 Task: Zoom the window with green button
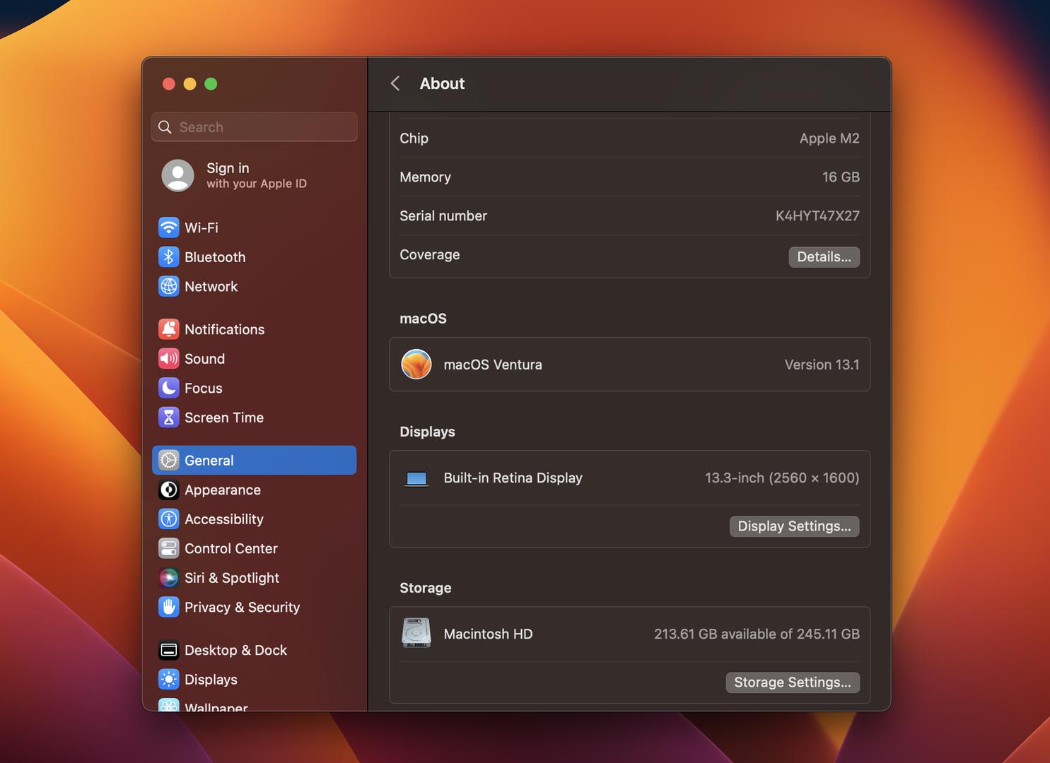point(211,84)
